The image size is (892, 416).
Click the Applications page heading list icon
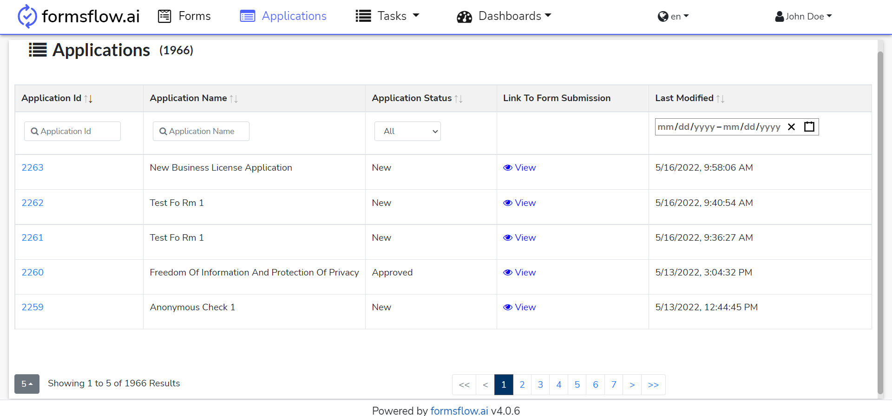[x=38, y=50]
